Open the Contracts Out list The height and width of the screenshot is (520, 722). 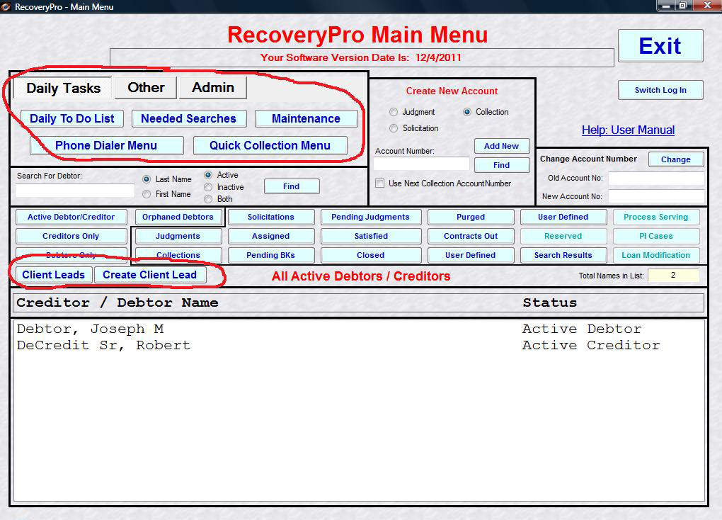point(471,236)
